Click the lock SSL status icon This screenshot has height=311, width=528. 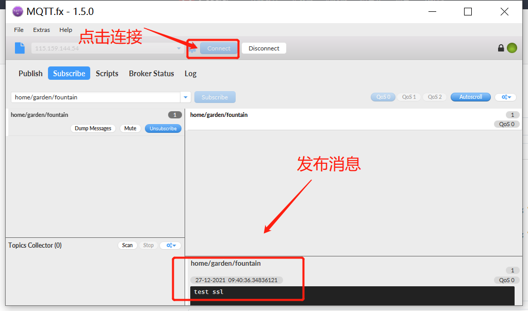click(501, 48)
